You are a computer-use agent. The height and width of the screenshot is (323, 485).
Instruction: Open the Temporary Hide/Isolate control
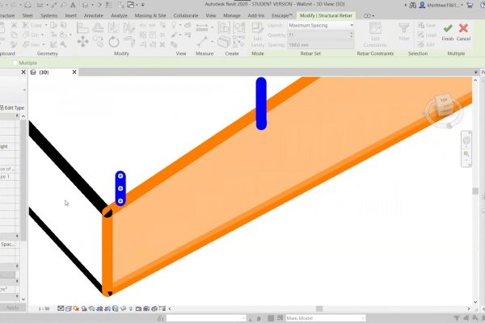tap(123, 308)
